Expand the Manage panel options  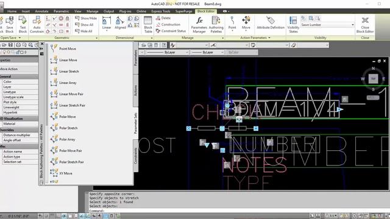point(222,38)
